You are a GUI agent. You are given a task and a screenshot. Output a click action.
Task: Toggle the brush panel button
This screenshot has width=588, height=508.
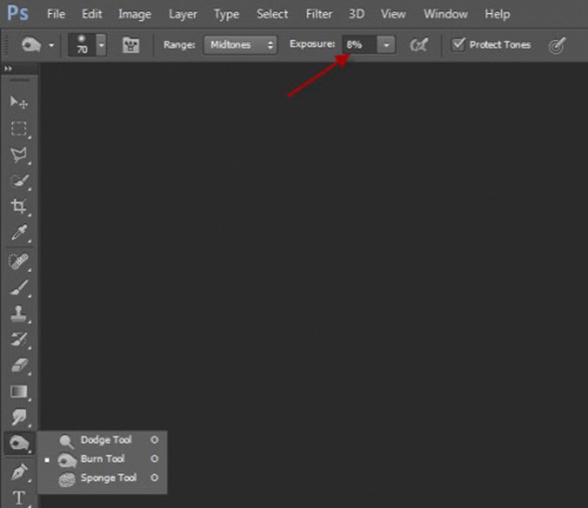(x=133, y=45)
